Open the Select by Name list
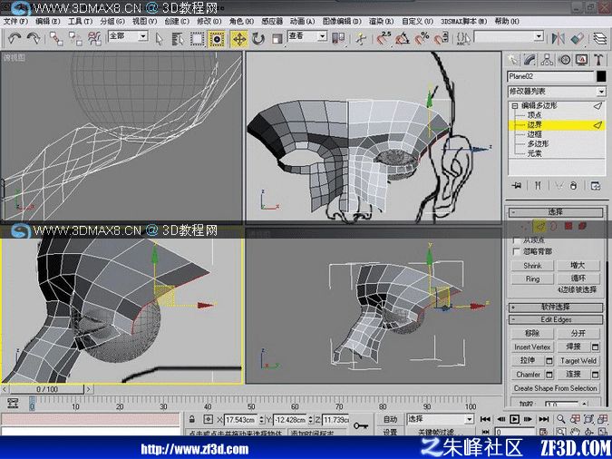 click(178, 39)
